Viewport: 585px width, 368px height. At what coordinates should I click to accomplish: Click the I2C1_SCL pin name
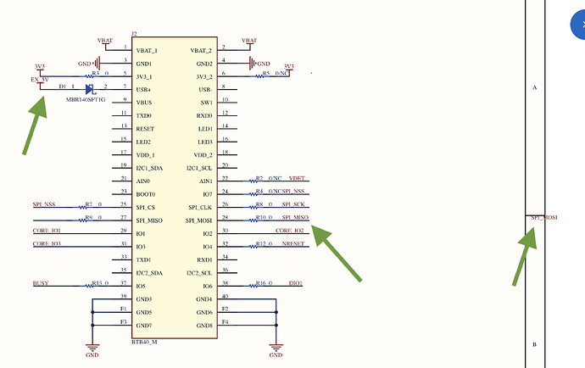[199, 168]
